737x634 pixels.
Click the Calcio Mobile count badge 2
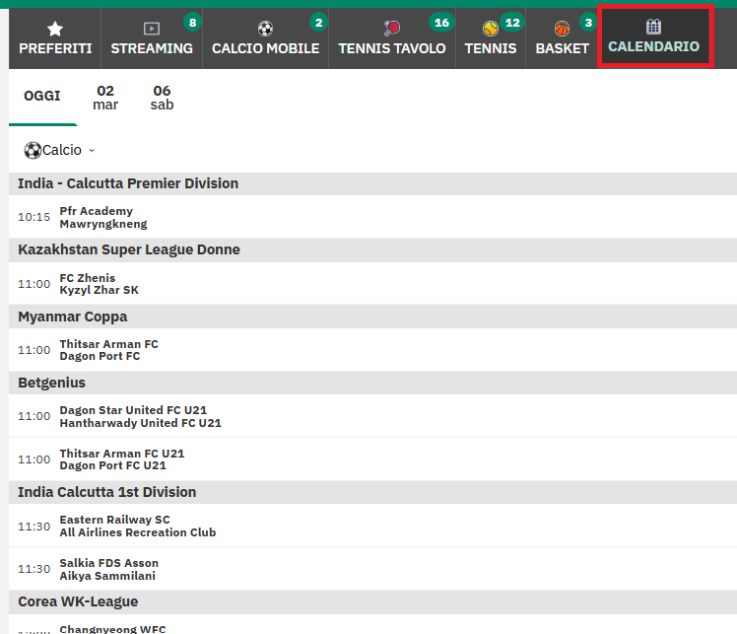(x=318, y=22)
